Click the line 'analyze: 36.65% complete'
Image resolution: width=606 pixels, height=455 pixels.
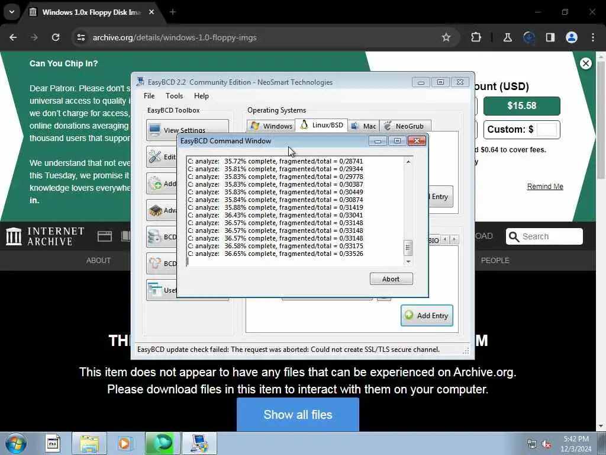[x=275, y=254]
